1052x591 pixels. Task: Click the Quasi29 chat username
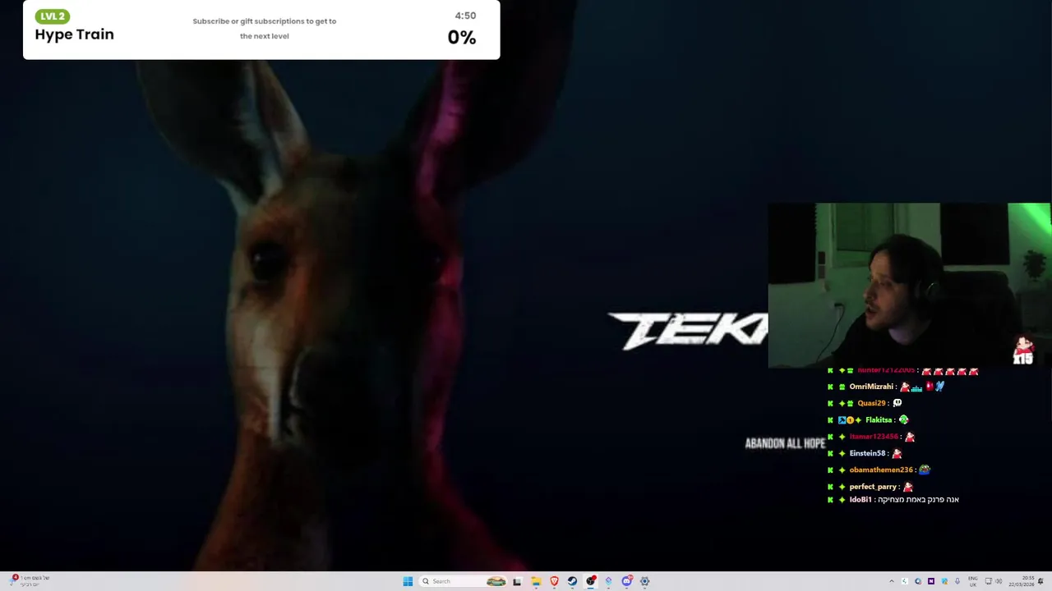coord(871,403)
